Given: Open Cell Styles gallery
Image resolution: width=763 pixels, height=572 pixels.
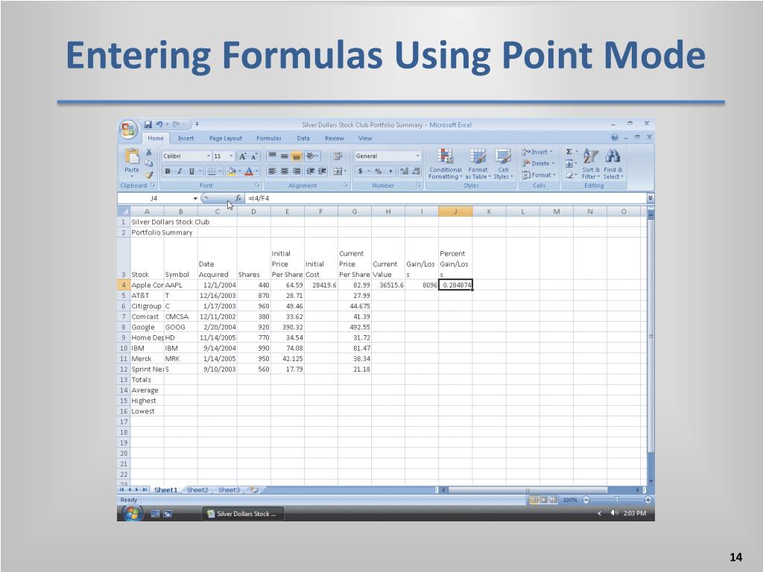Looking at the screenshot, I should pyautogui.click(x=503, y=165).
